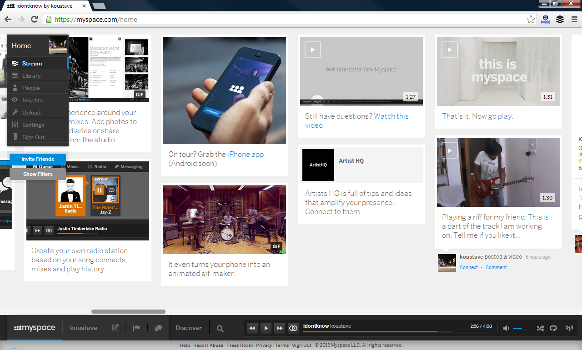Open the 'mixes' link in the first card
The image size is (582, 350).
78,121
